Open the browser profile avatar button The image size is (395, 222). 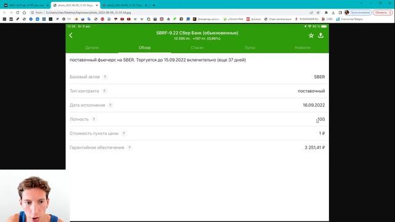pyautogui.click(x=358, y=12)
